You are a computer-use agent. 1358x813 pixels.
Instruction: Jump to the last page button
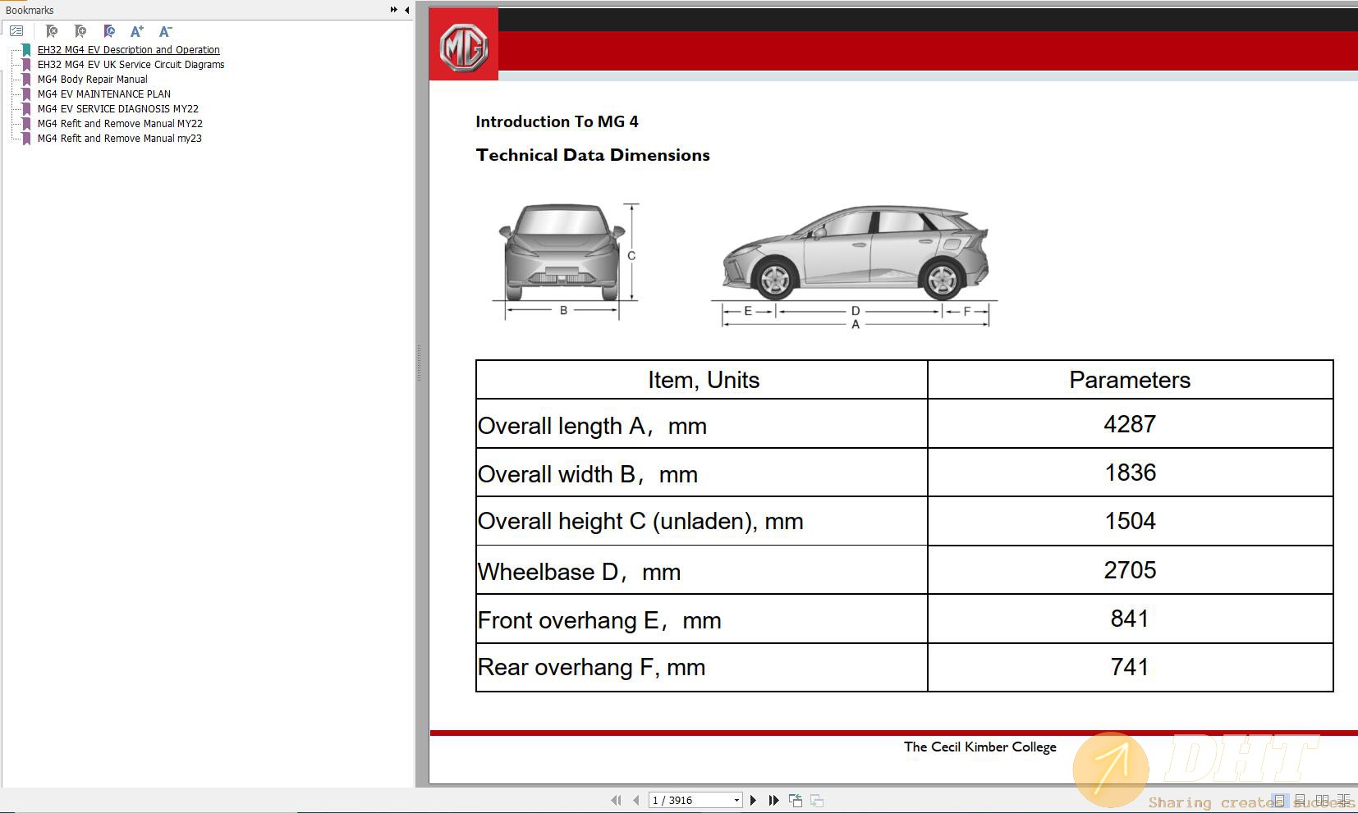coord(773,800)
